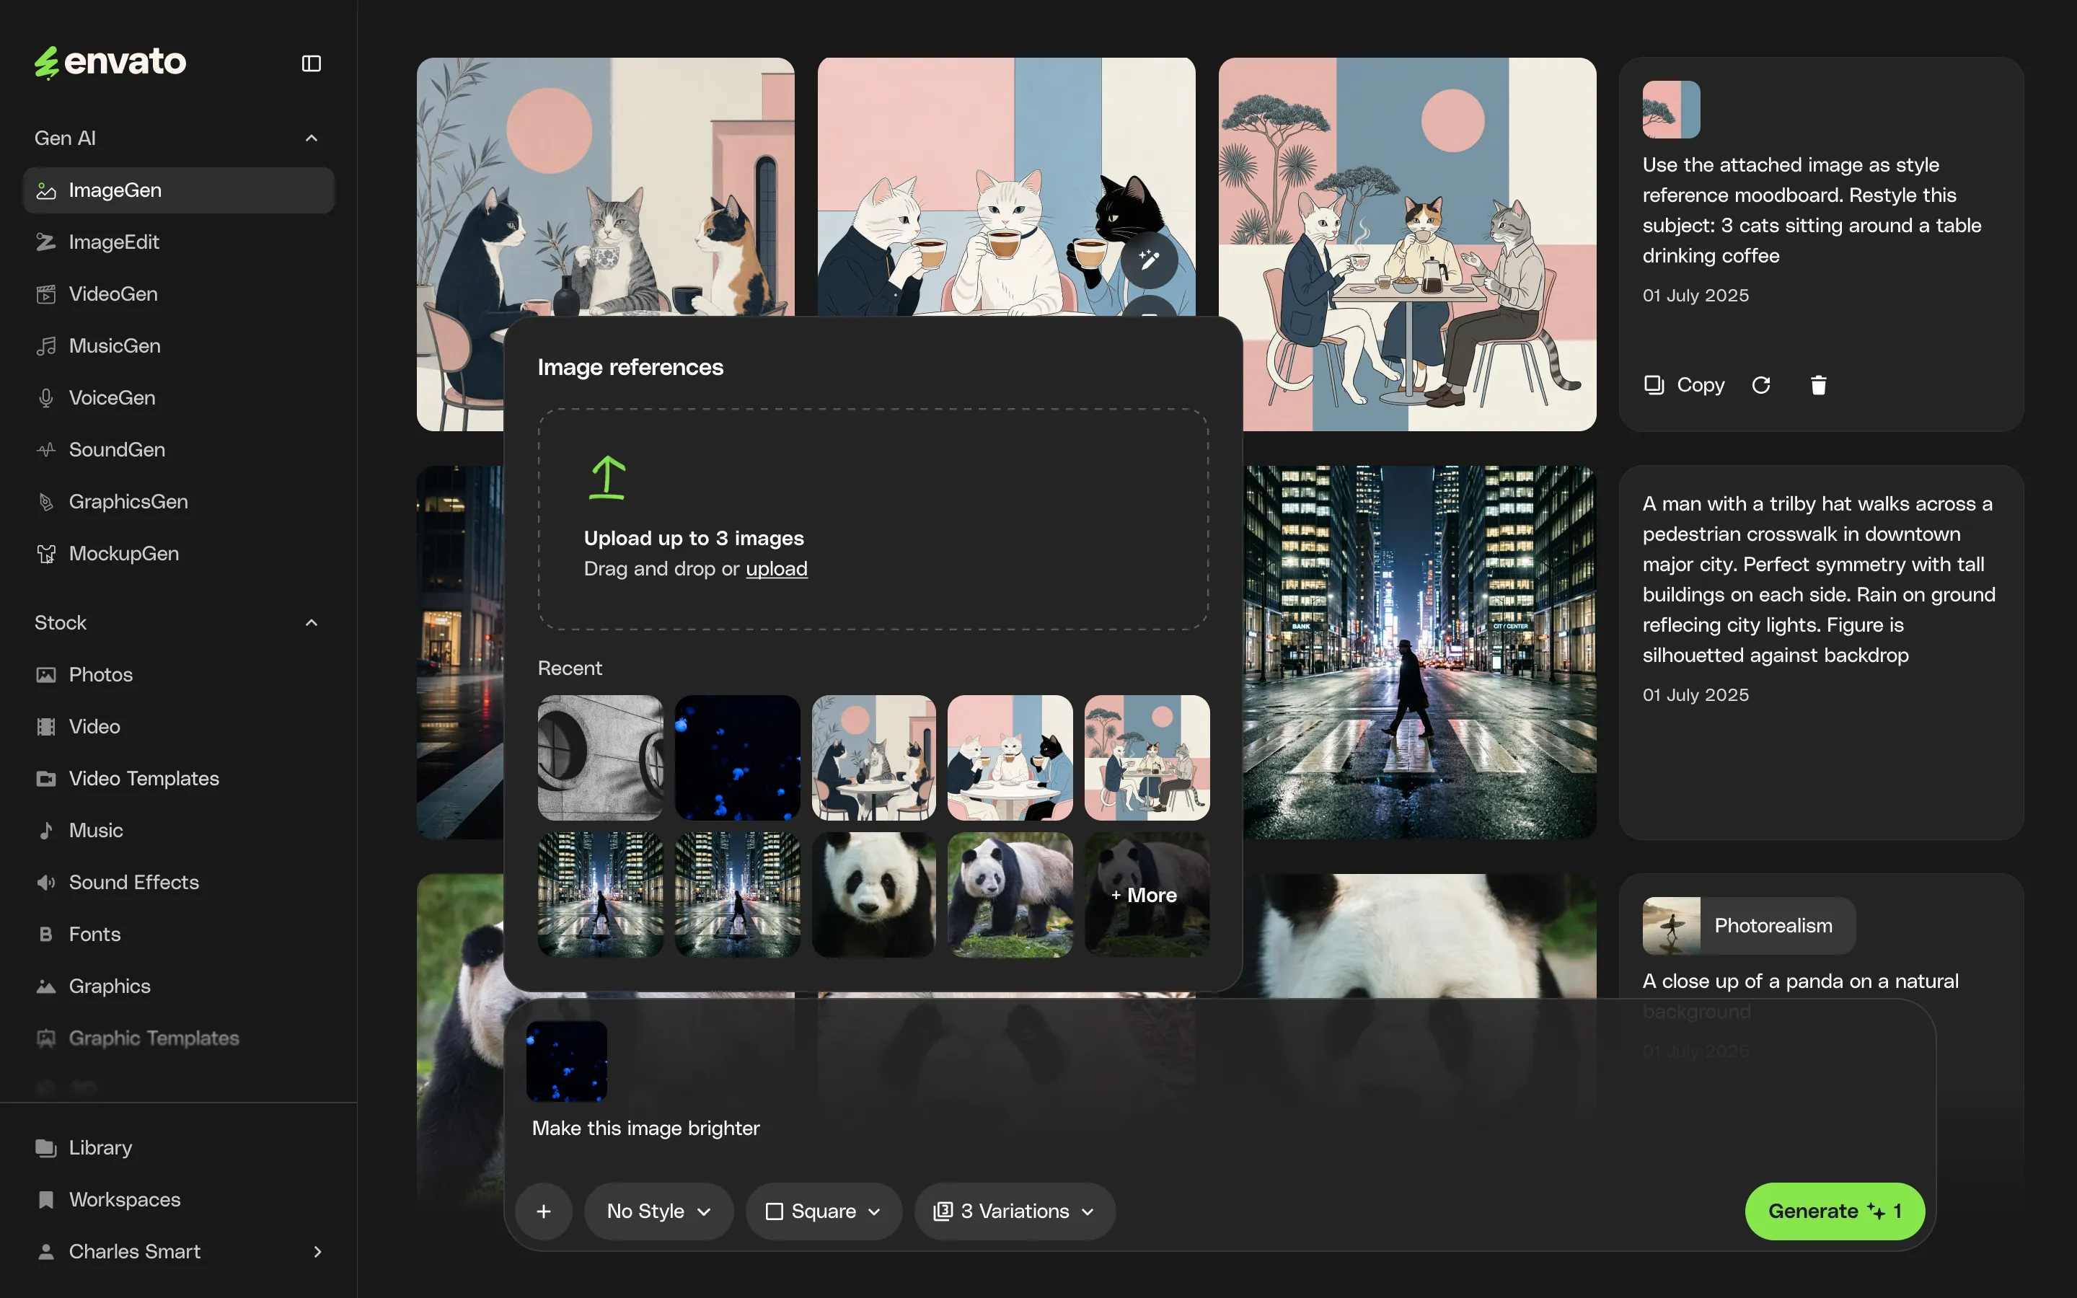Viewport: 2077px width, 1298px height.
Task: Select the dark blue jellyfish recent thumbnail
Action: point(737,758)
